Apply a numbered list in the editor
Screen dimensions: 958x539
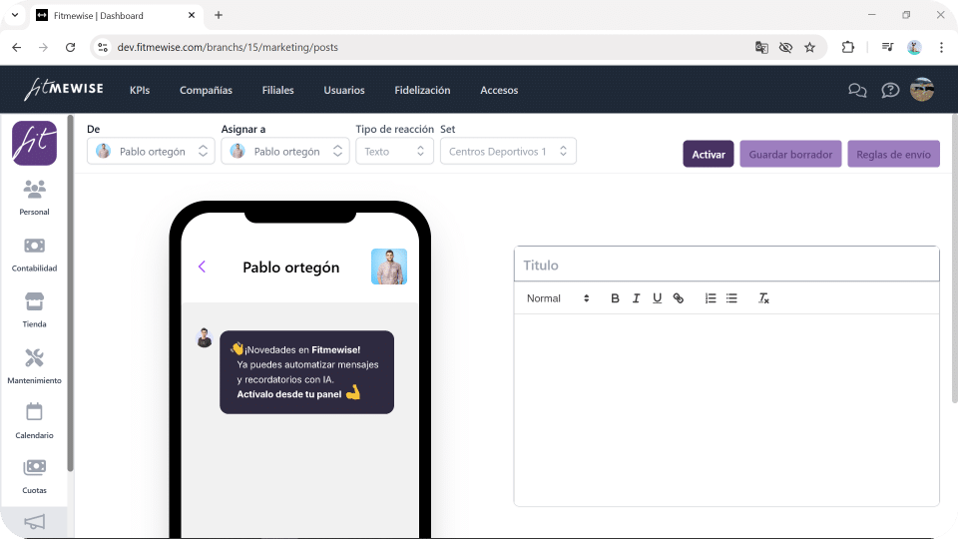coord(710,298)
